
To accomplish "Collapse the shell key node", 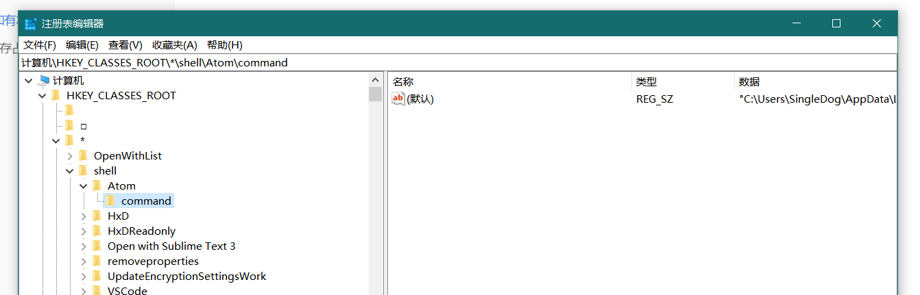I will tap(70, 171).
